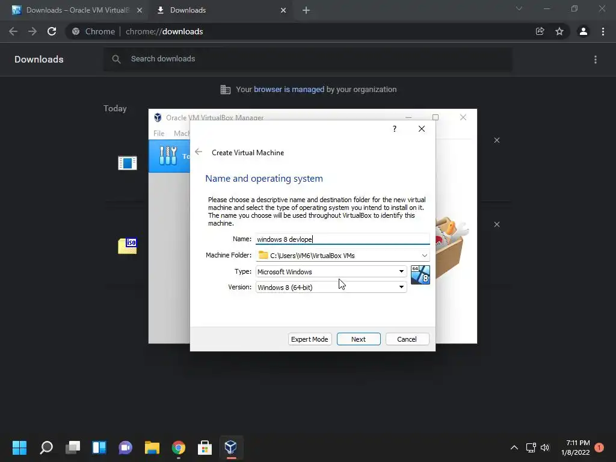The height and width of the screenshot is (462, 616).
Task: Reload the Chrome downloads page
Action: pyautogui.click(x=52, y=31)
